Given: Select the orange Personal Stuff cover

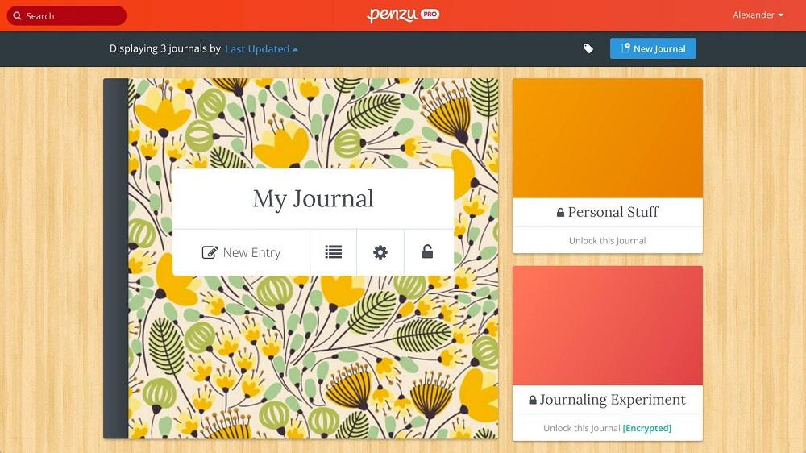Looking at the screenshot, I should point(607,138).
